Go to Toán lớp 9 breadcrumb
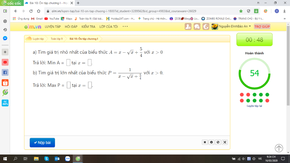This screenshot has height=163, width=290. pos(57,39)
